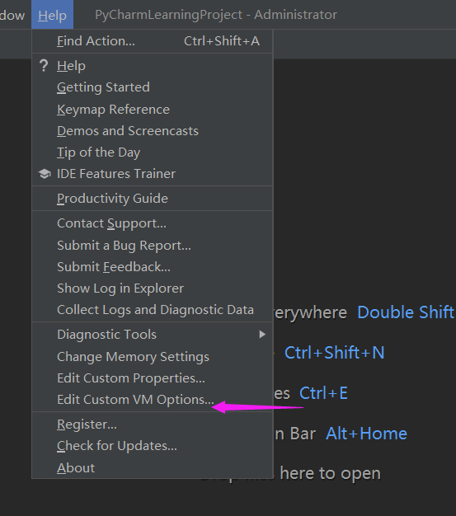This screenshot has height=516, width=456.
Task: Select Edit Custom Properties...
Action: pyautogui.click(x=152, y=378)
